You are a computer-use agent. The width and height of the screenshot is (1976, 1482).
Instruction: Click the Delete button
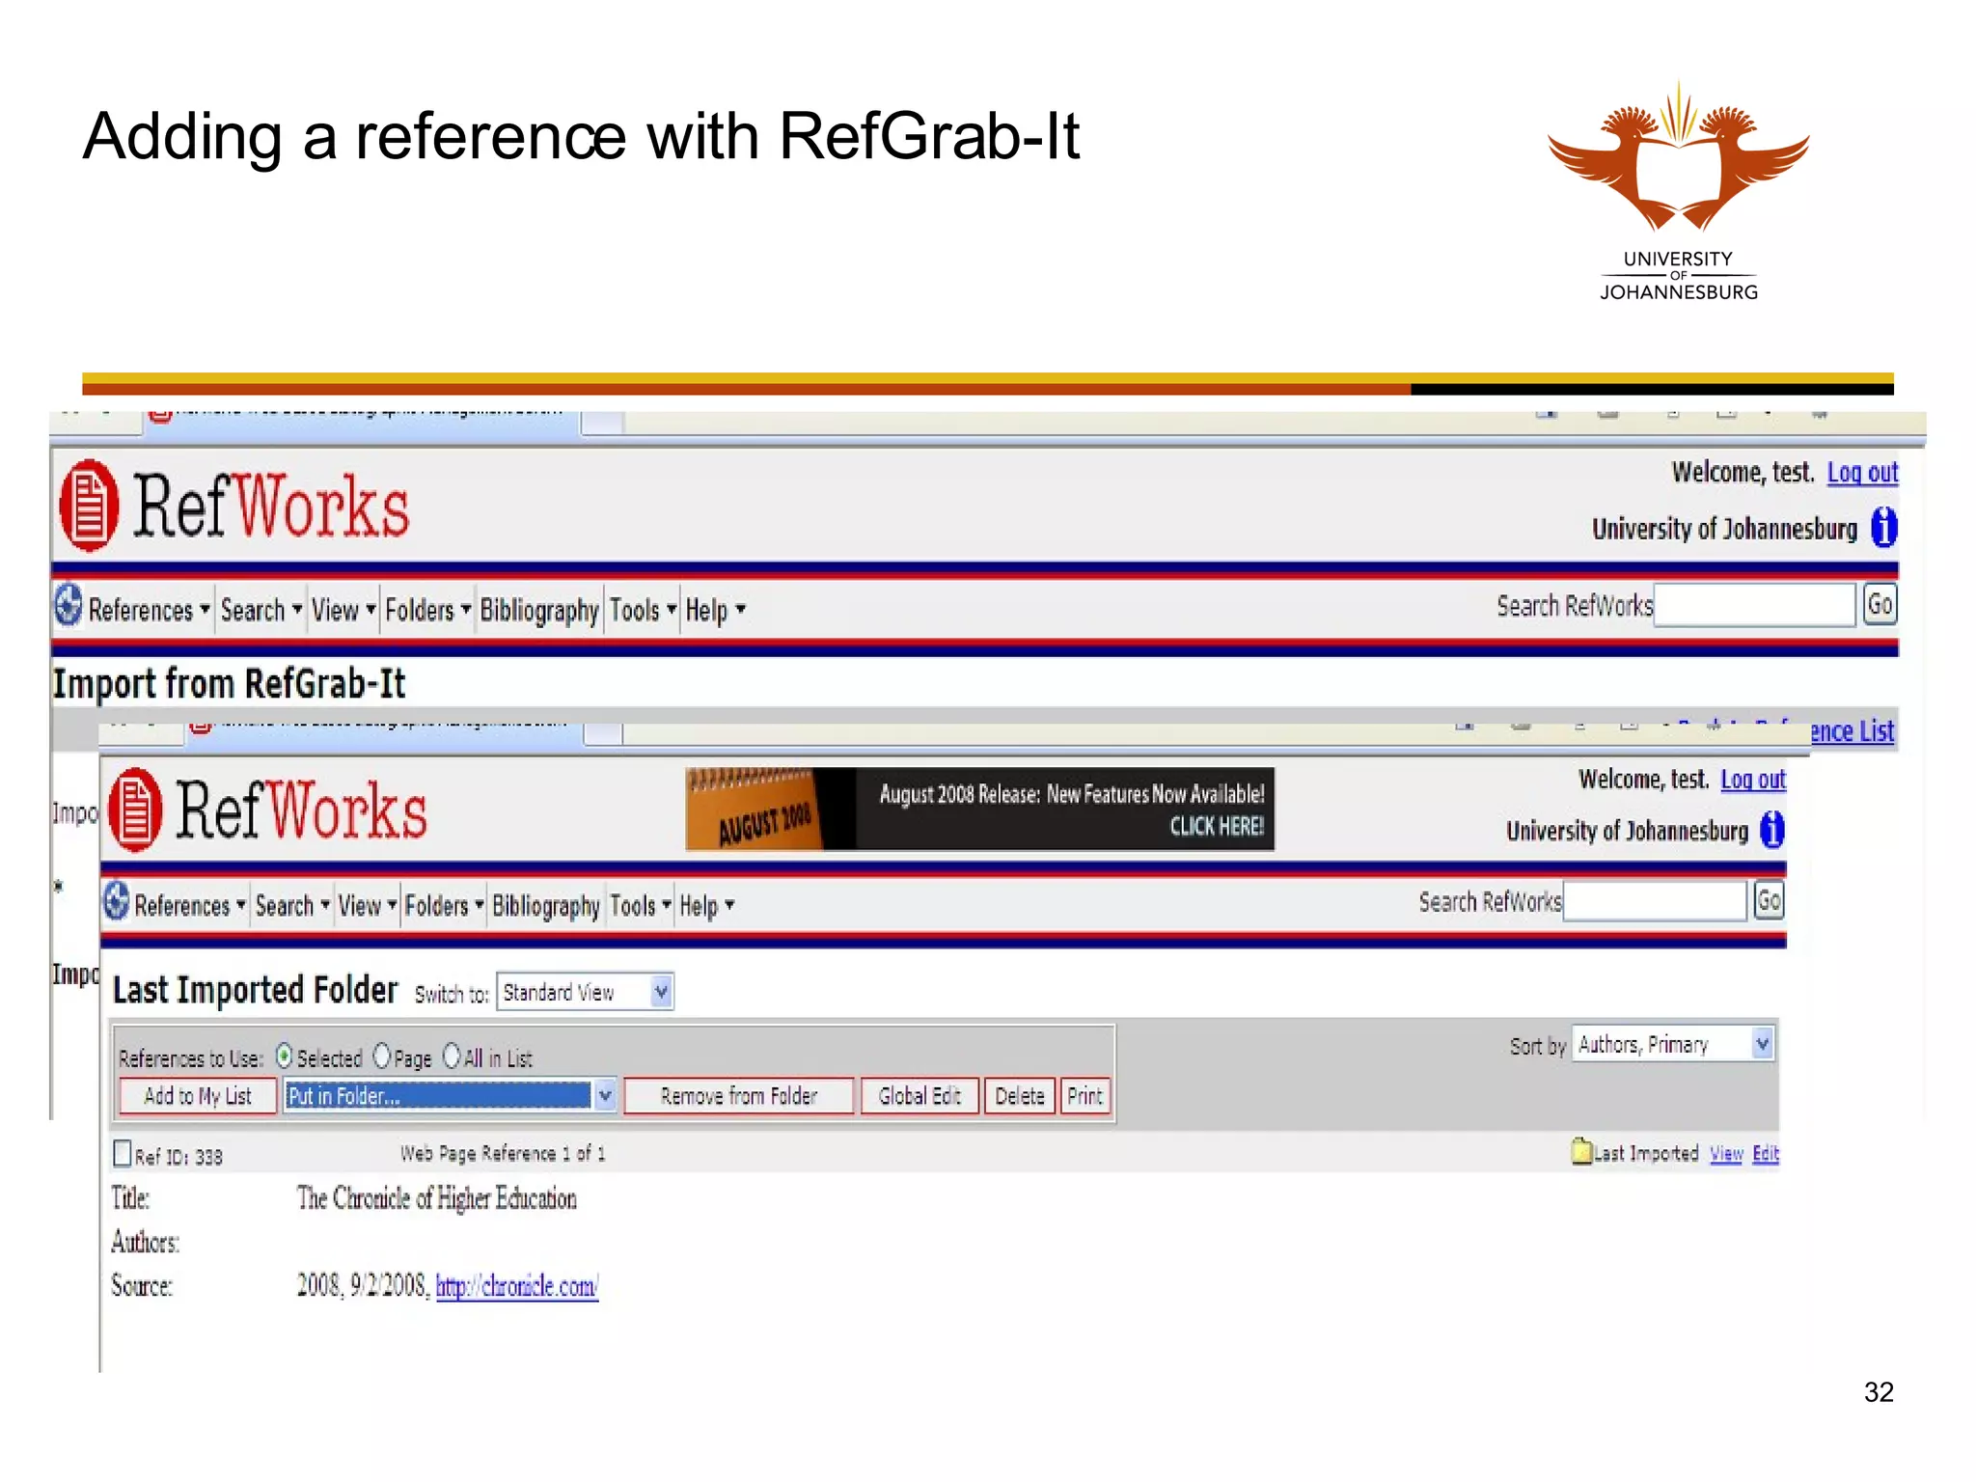pyautogui.click(x=1020, y=1096)
